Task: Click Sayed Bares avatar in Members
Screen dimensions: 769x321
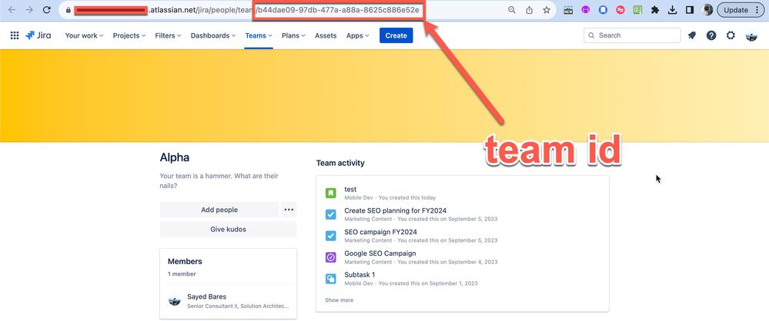Action: click(175, 301)
